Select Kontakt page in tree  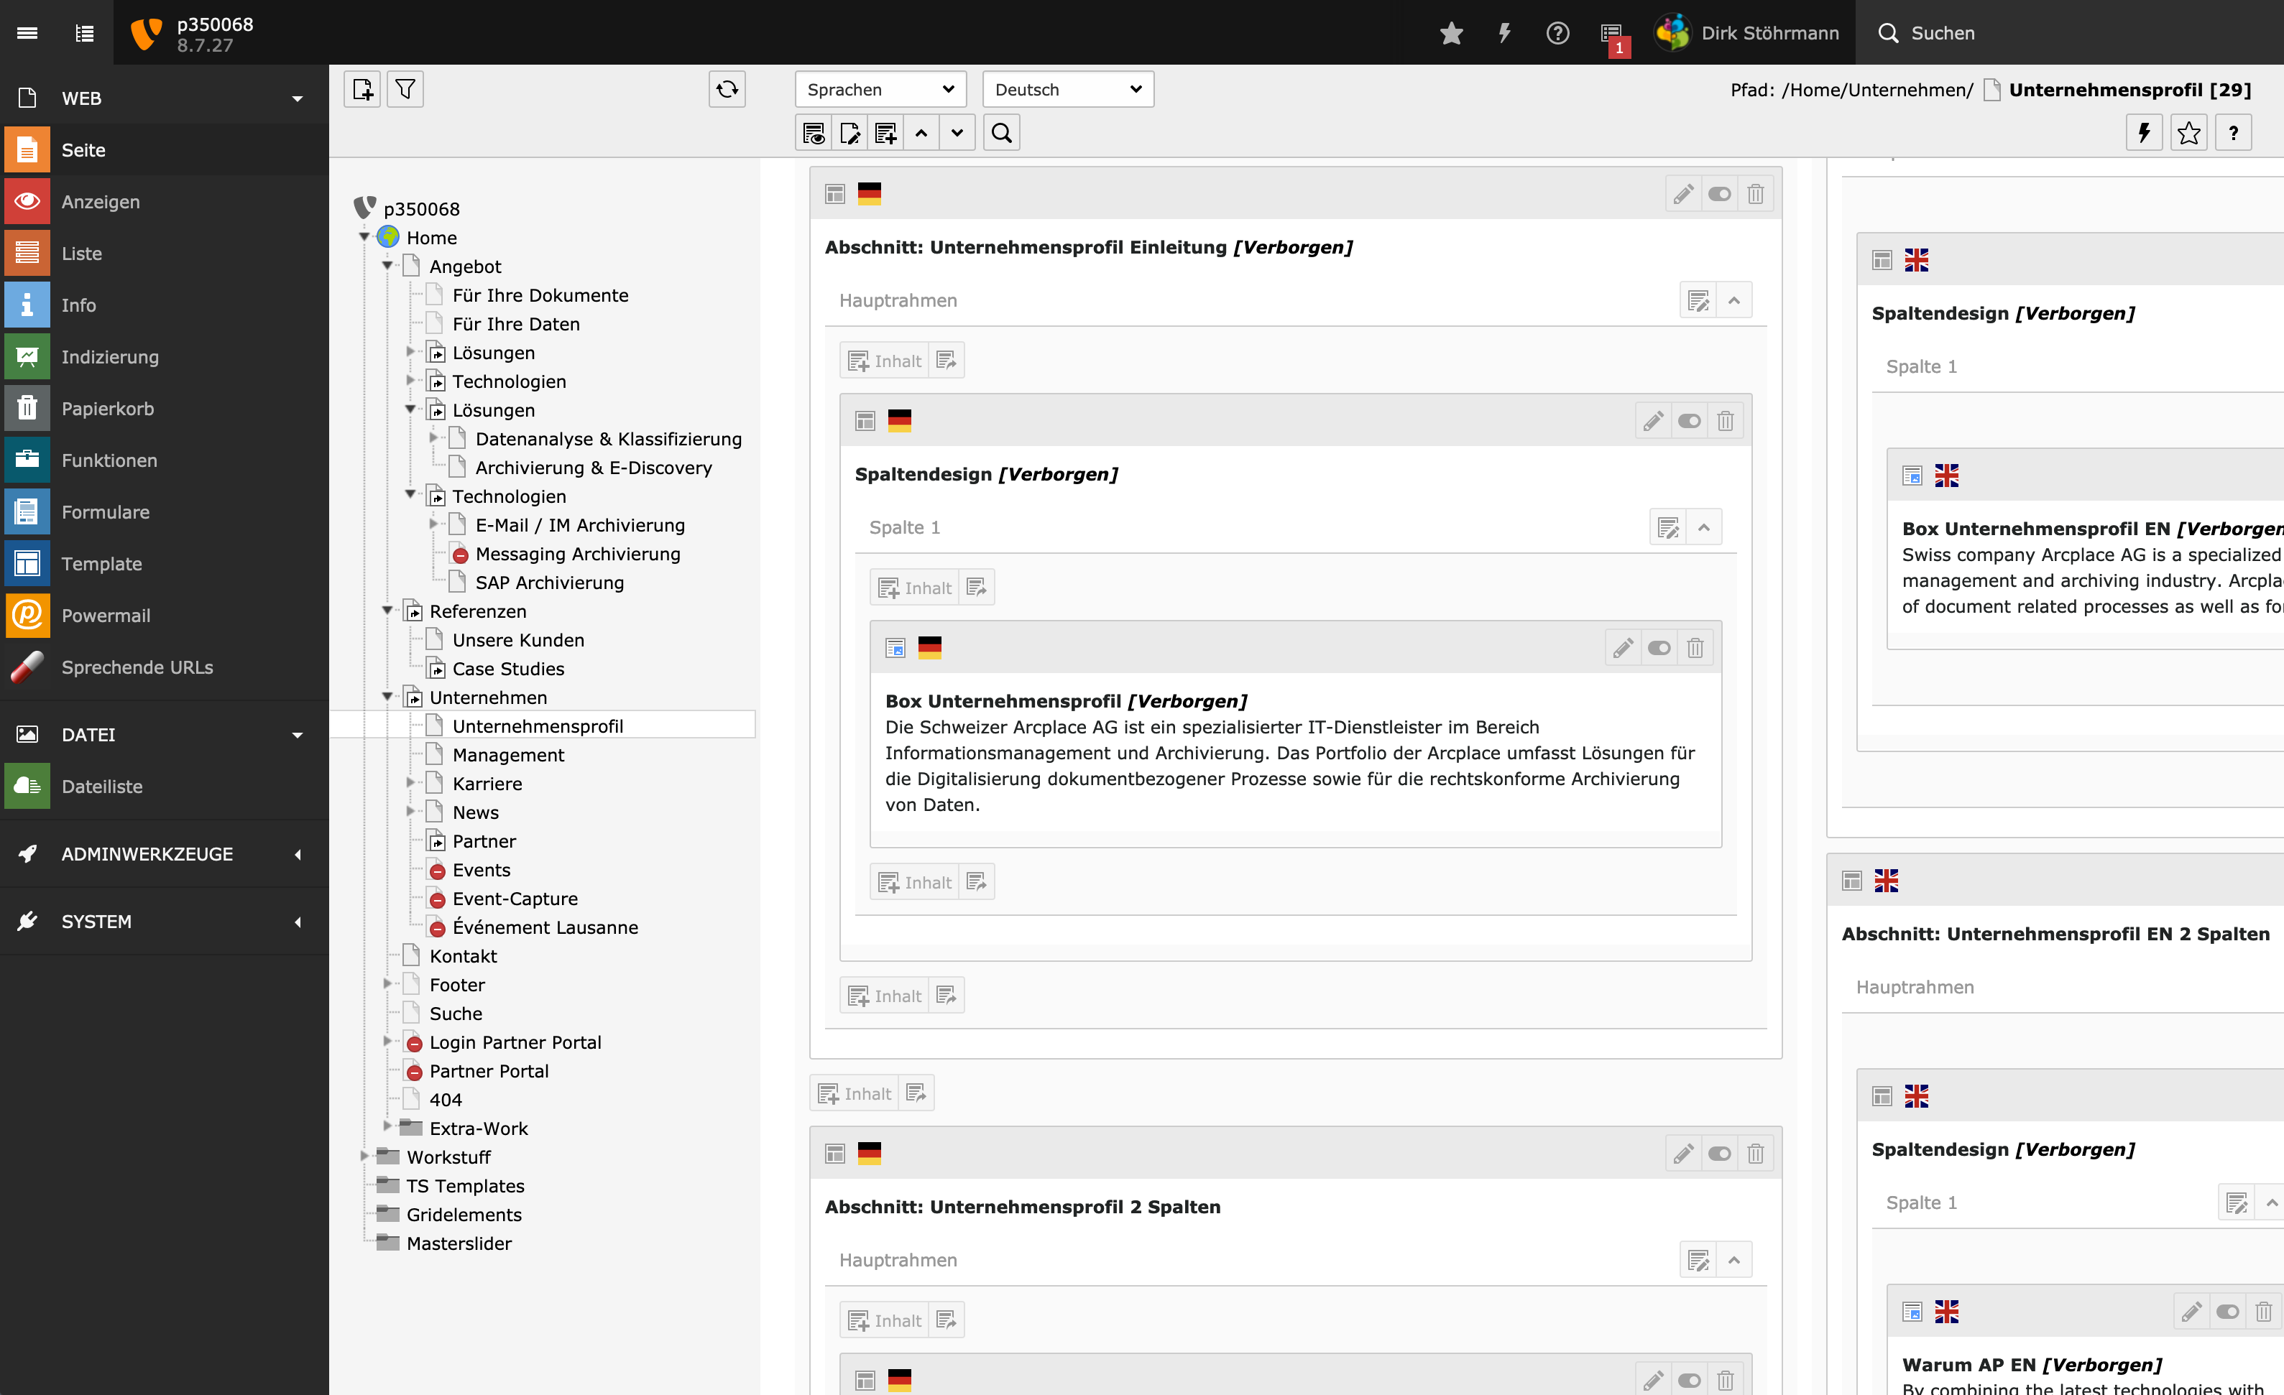pos(463,956)
